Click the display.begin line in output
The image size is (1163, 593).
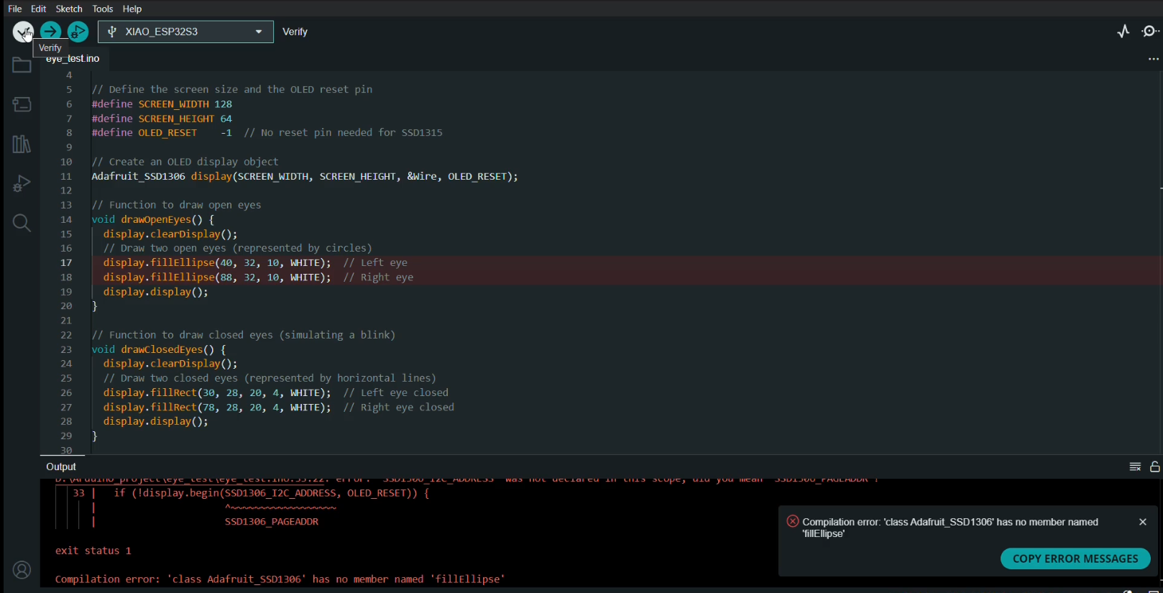[x=272, y=493]
